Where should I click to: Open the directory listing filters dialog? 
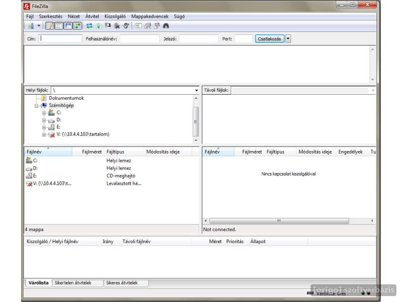[x=138, y=26]
